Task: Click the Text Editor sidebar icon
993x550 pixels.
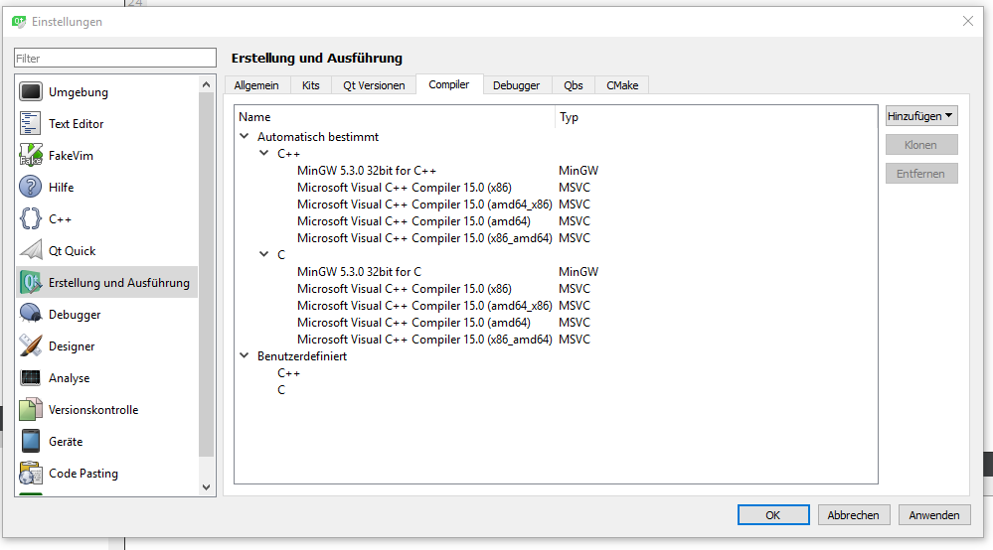Action: point(31,123)
